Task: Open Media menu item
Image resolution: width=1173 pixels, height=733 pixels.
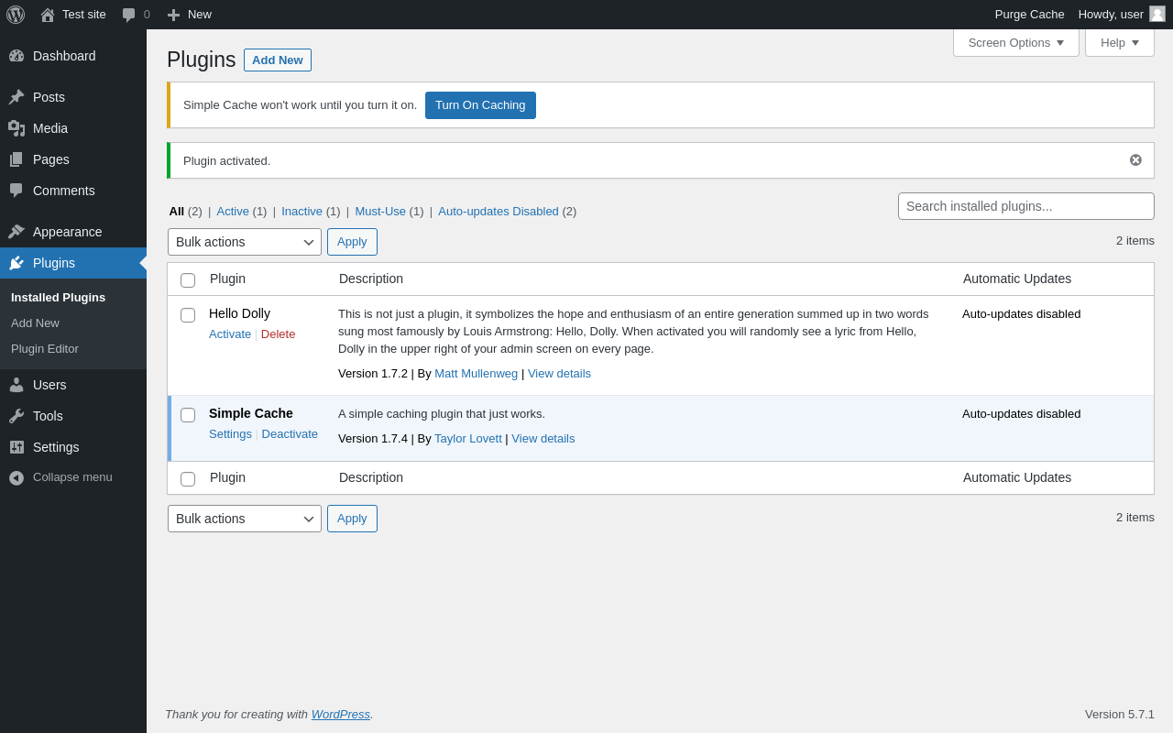Action: click(73, 128)
